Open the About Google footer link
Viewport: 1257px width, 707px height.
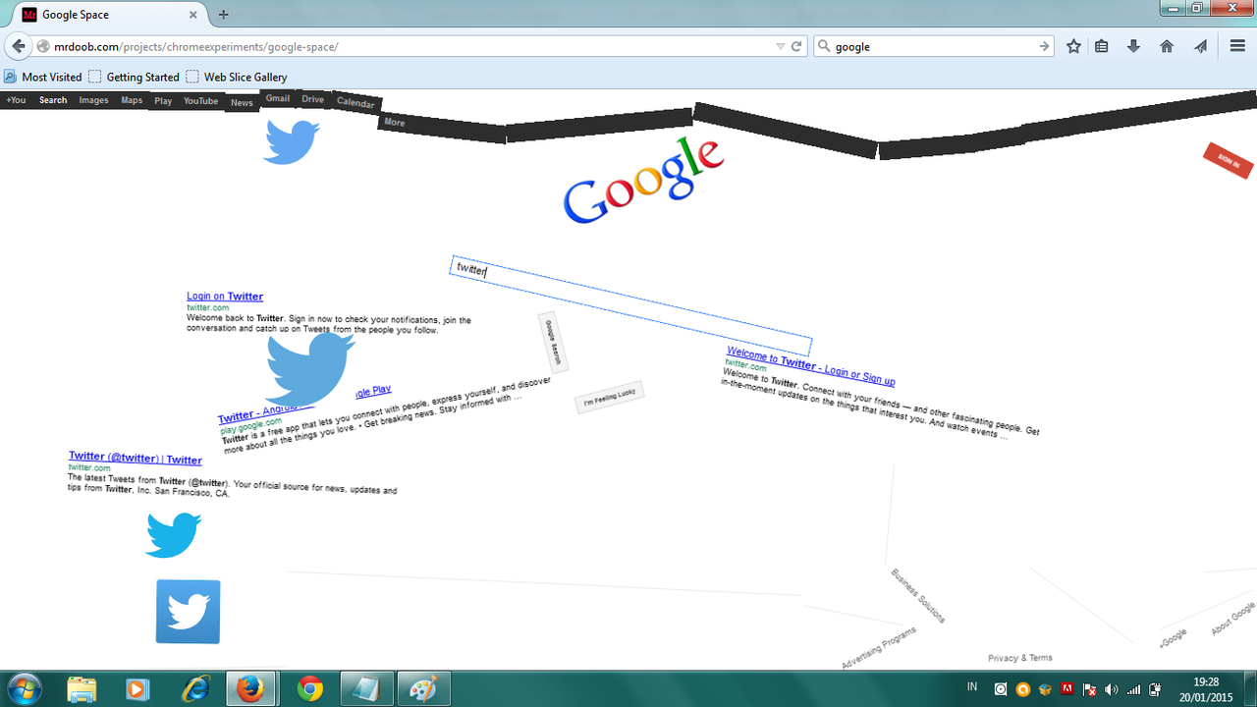(1233, 619)
